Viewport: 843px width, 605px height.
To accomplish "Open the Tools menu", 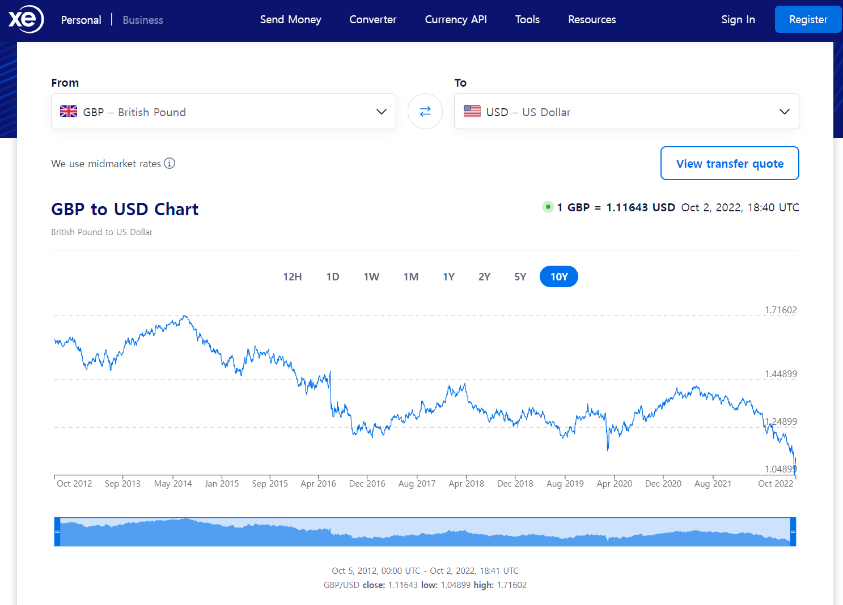I will 527,19.
